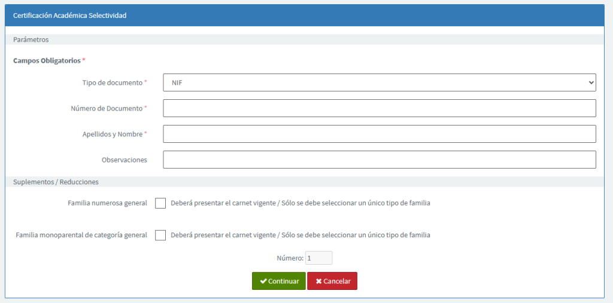Click into the Apellidos y Nombre field
The width and height of the screenshot is (613, 303).
tap(380, 134)
